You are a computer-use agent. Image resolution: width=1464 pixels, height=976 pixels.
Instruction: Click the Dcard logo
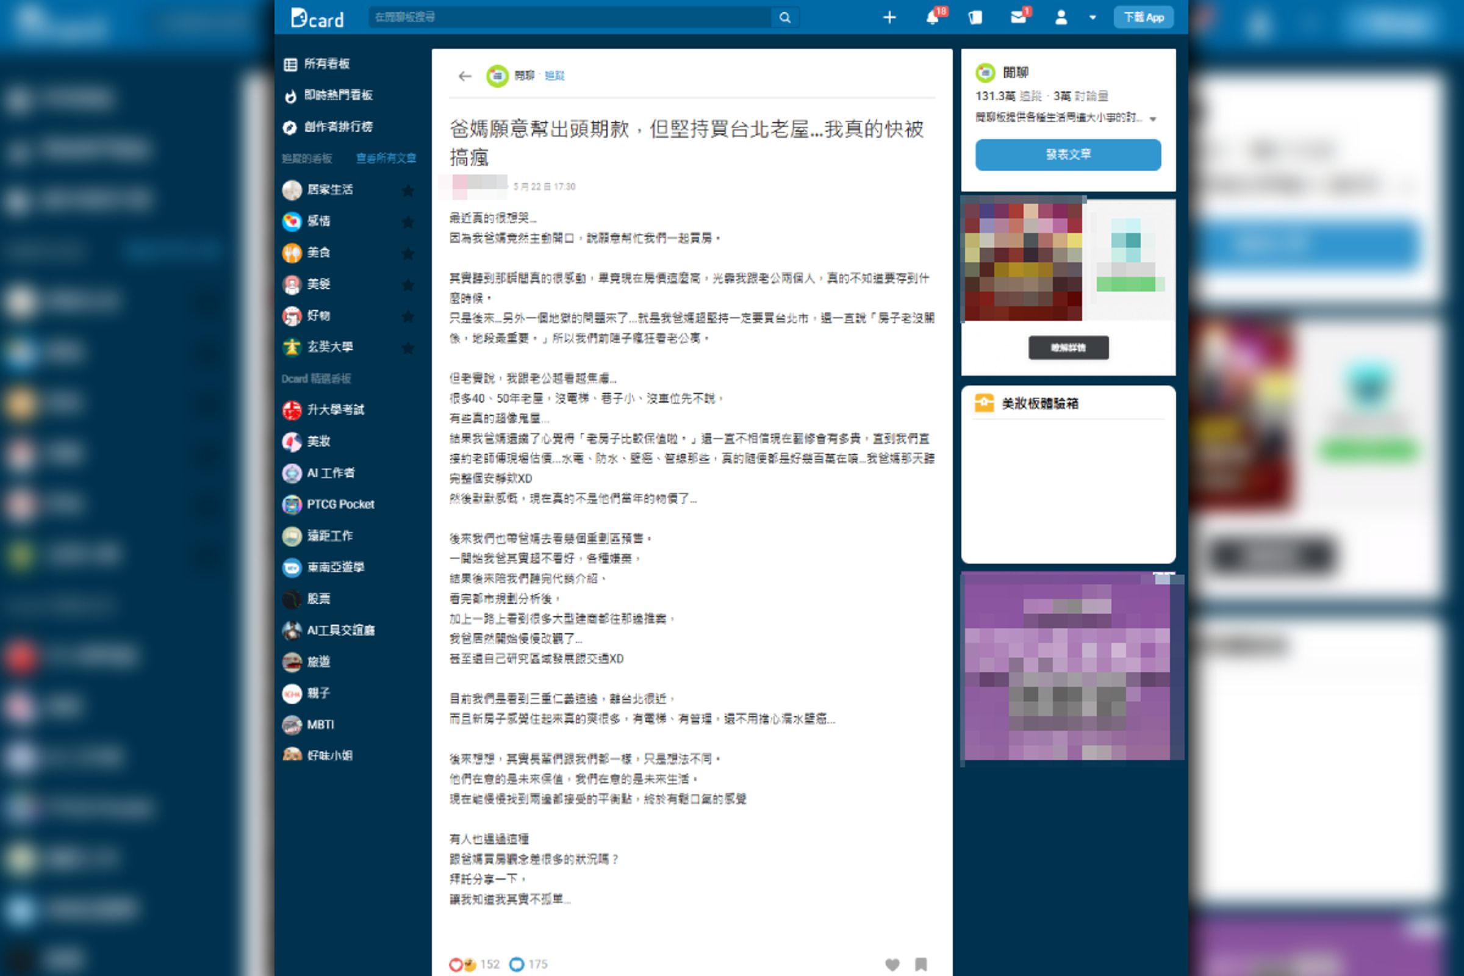tap(317, 18)
